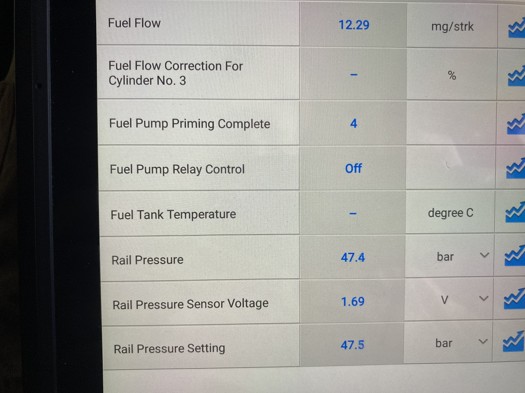Expand the Rail Pressure bar unit dropdown
The height and width of the screenshot is (393, 525).
(484, 255)
